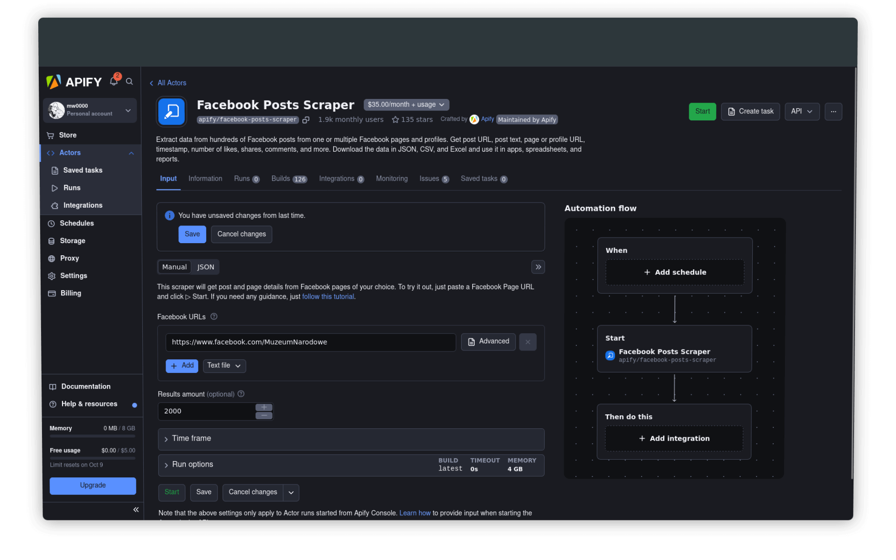Screen dimensions: 896x560
Task: Click the green Start button at top
Action: (702, 112)
